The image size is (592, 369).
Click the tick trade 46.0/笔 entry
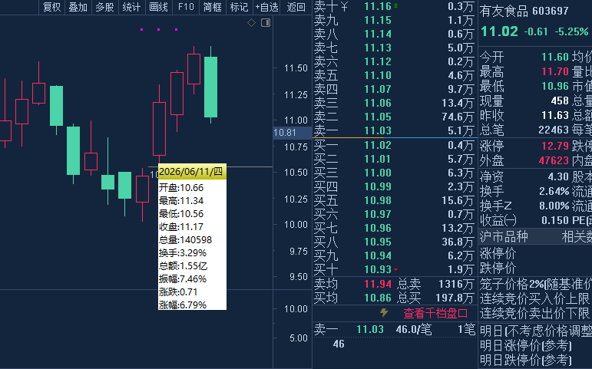click(x=413, y=329)
